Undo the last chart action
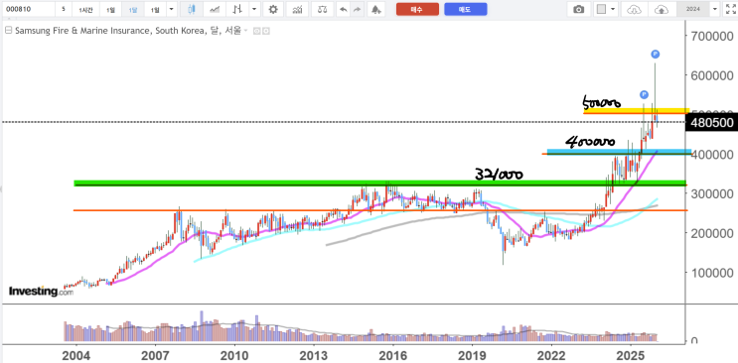738x363 pixels. click(x=344, y=9)
